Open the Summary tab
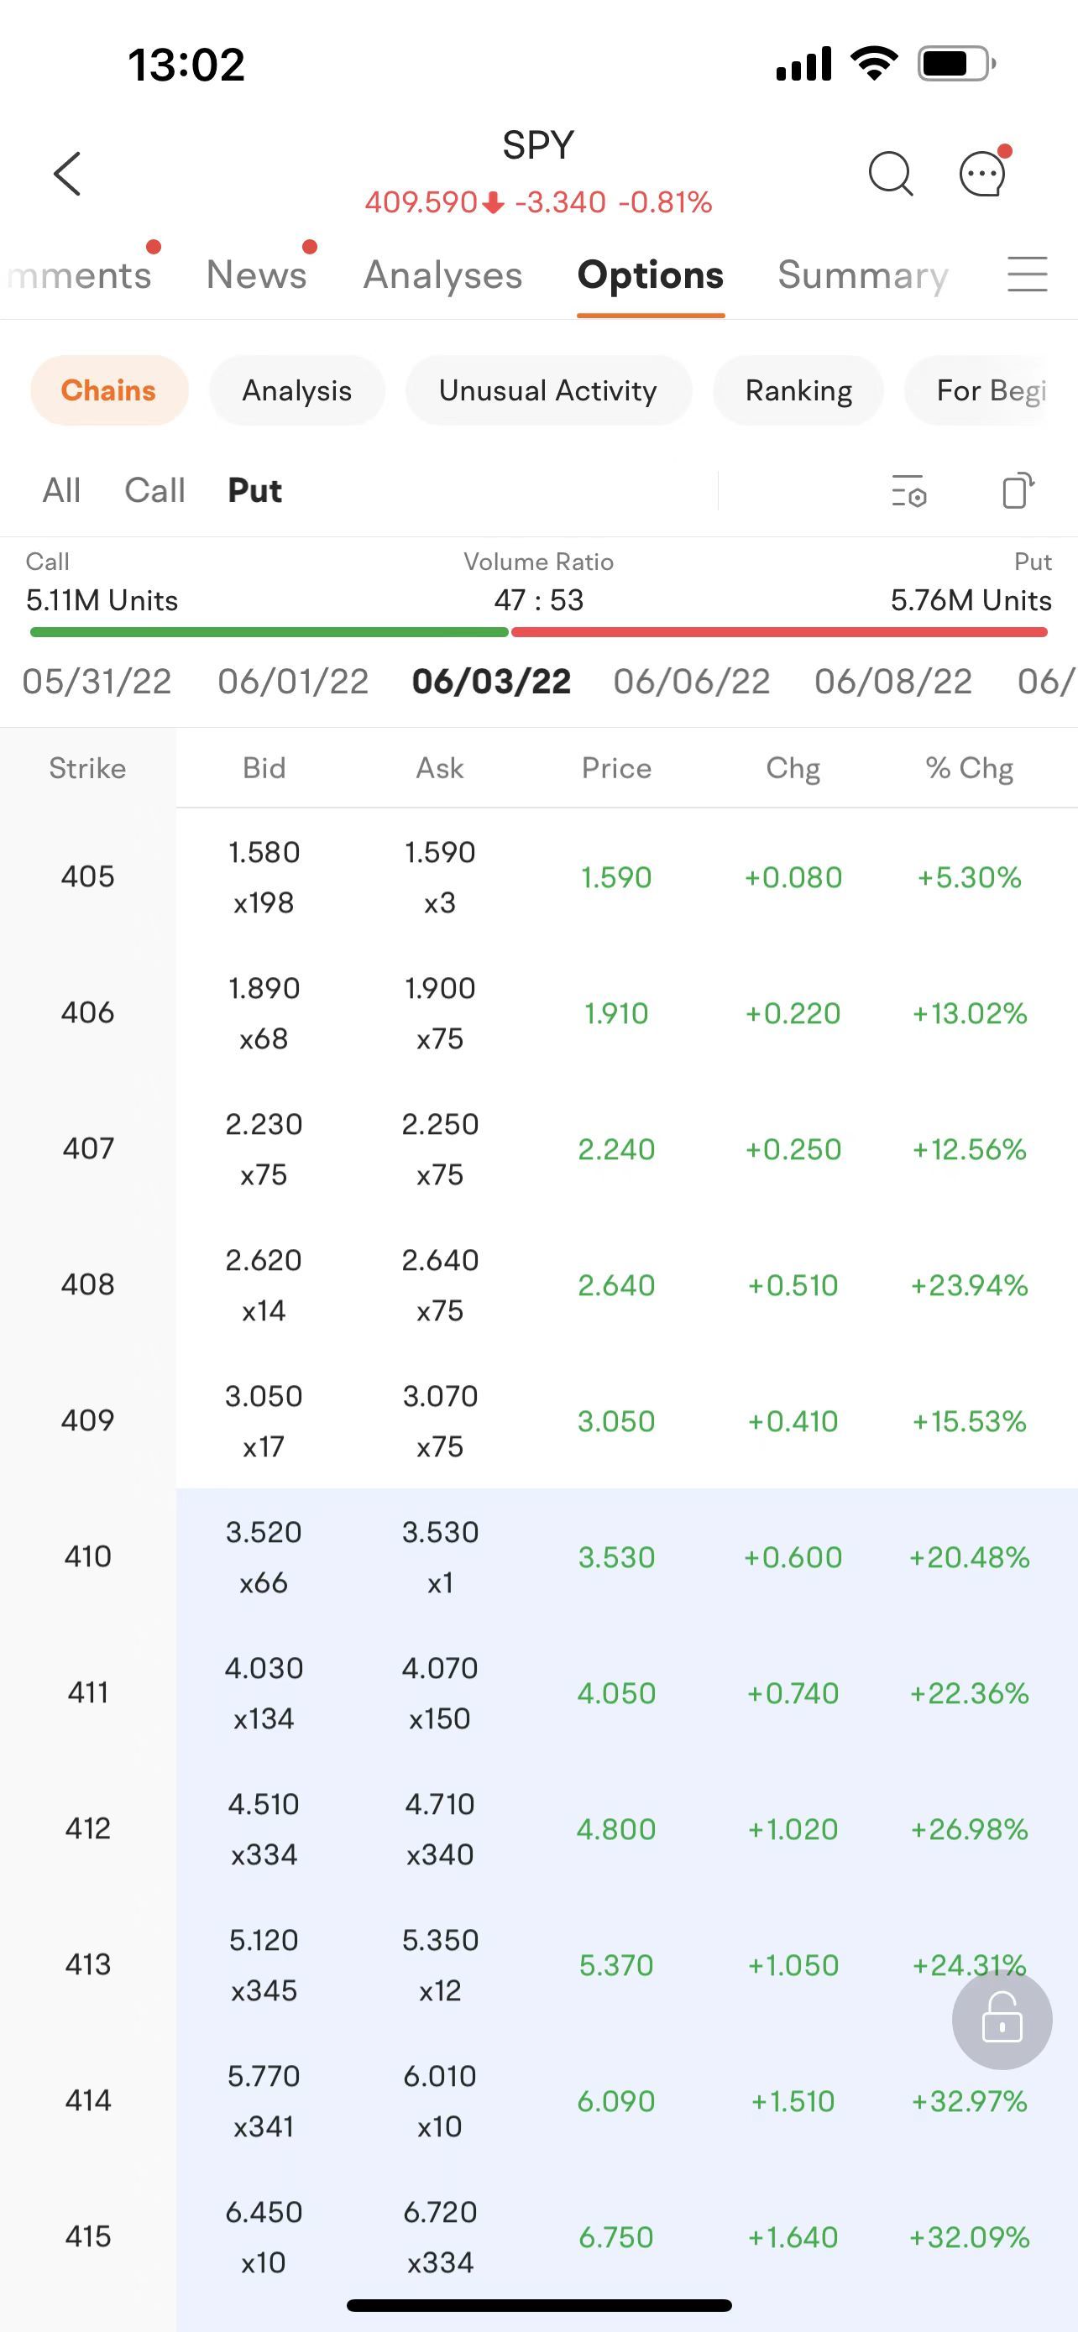Image resolution: width=1078 pixels, height=2332 pixels. [862, 275]
